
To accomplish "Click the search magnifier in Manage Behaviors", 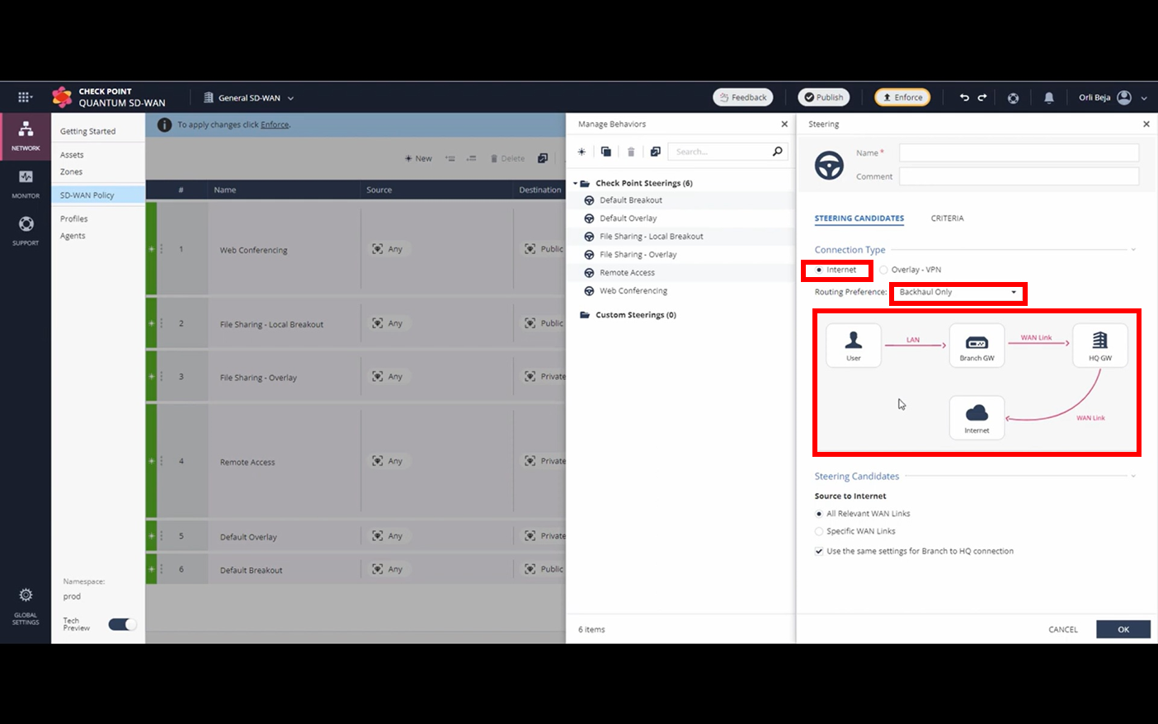I will click(777, 152).
